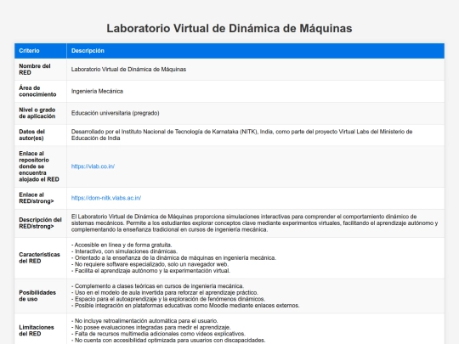The height and width of the screenshot is (344, 459).
Task: Select the Posibilidades de uso label
Action: click(37, 296)
